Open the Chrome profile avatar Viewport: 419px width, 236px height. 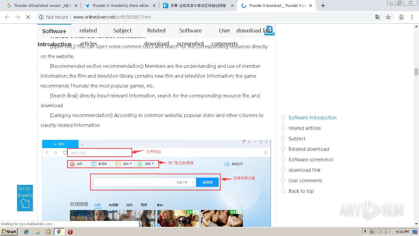pyautogui.click(x=401, y=17)
